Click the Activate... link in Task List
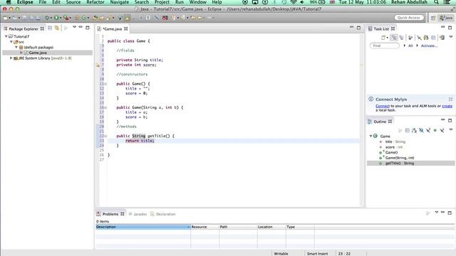The image size is (456, 256). [x=429, y=46]
